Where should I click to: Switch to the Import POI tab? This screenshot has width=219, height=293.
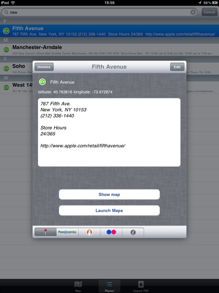click(x=141, y=286)
